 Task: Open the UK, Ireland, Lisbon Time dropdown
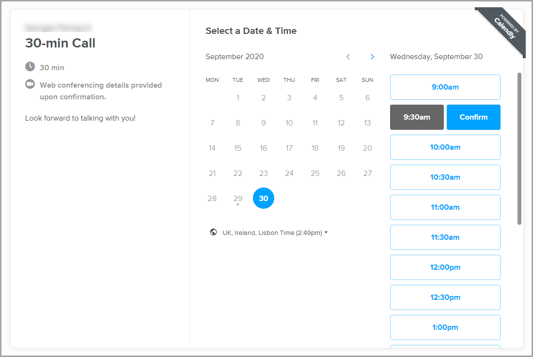tap(275, 233)
